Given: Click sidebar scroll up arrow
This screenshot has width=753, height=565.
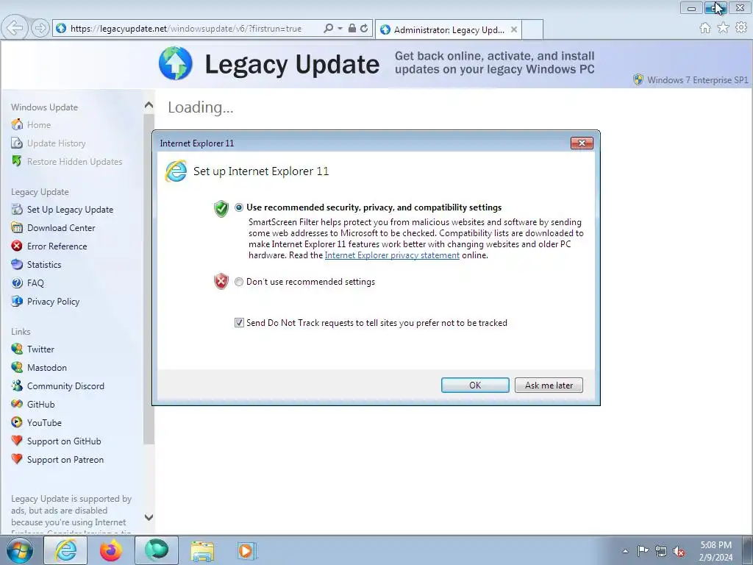Looking at the screenshot, I should 149,105.
